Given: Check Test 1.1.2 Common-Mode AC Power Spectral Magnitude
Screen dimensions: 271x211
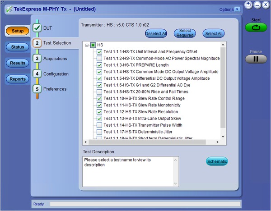Looking at the screenshot, I should pyautogui.click(x=99, y=59).
